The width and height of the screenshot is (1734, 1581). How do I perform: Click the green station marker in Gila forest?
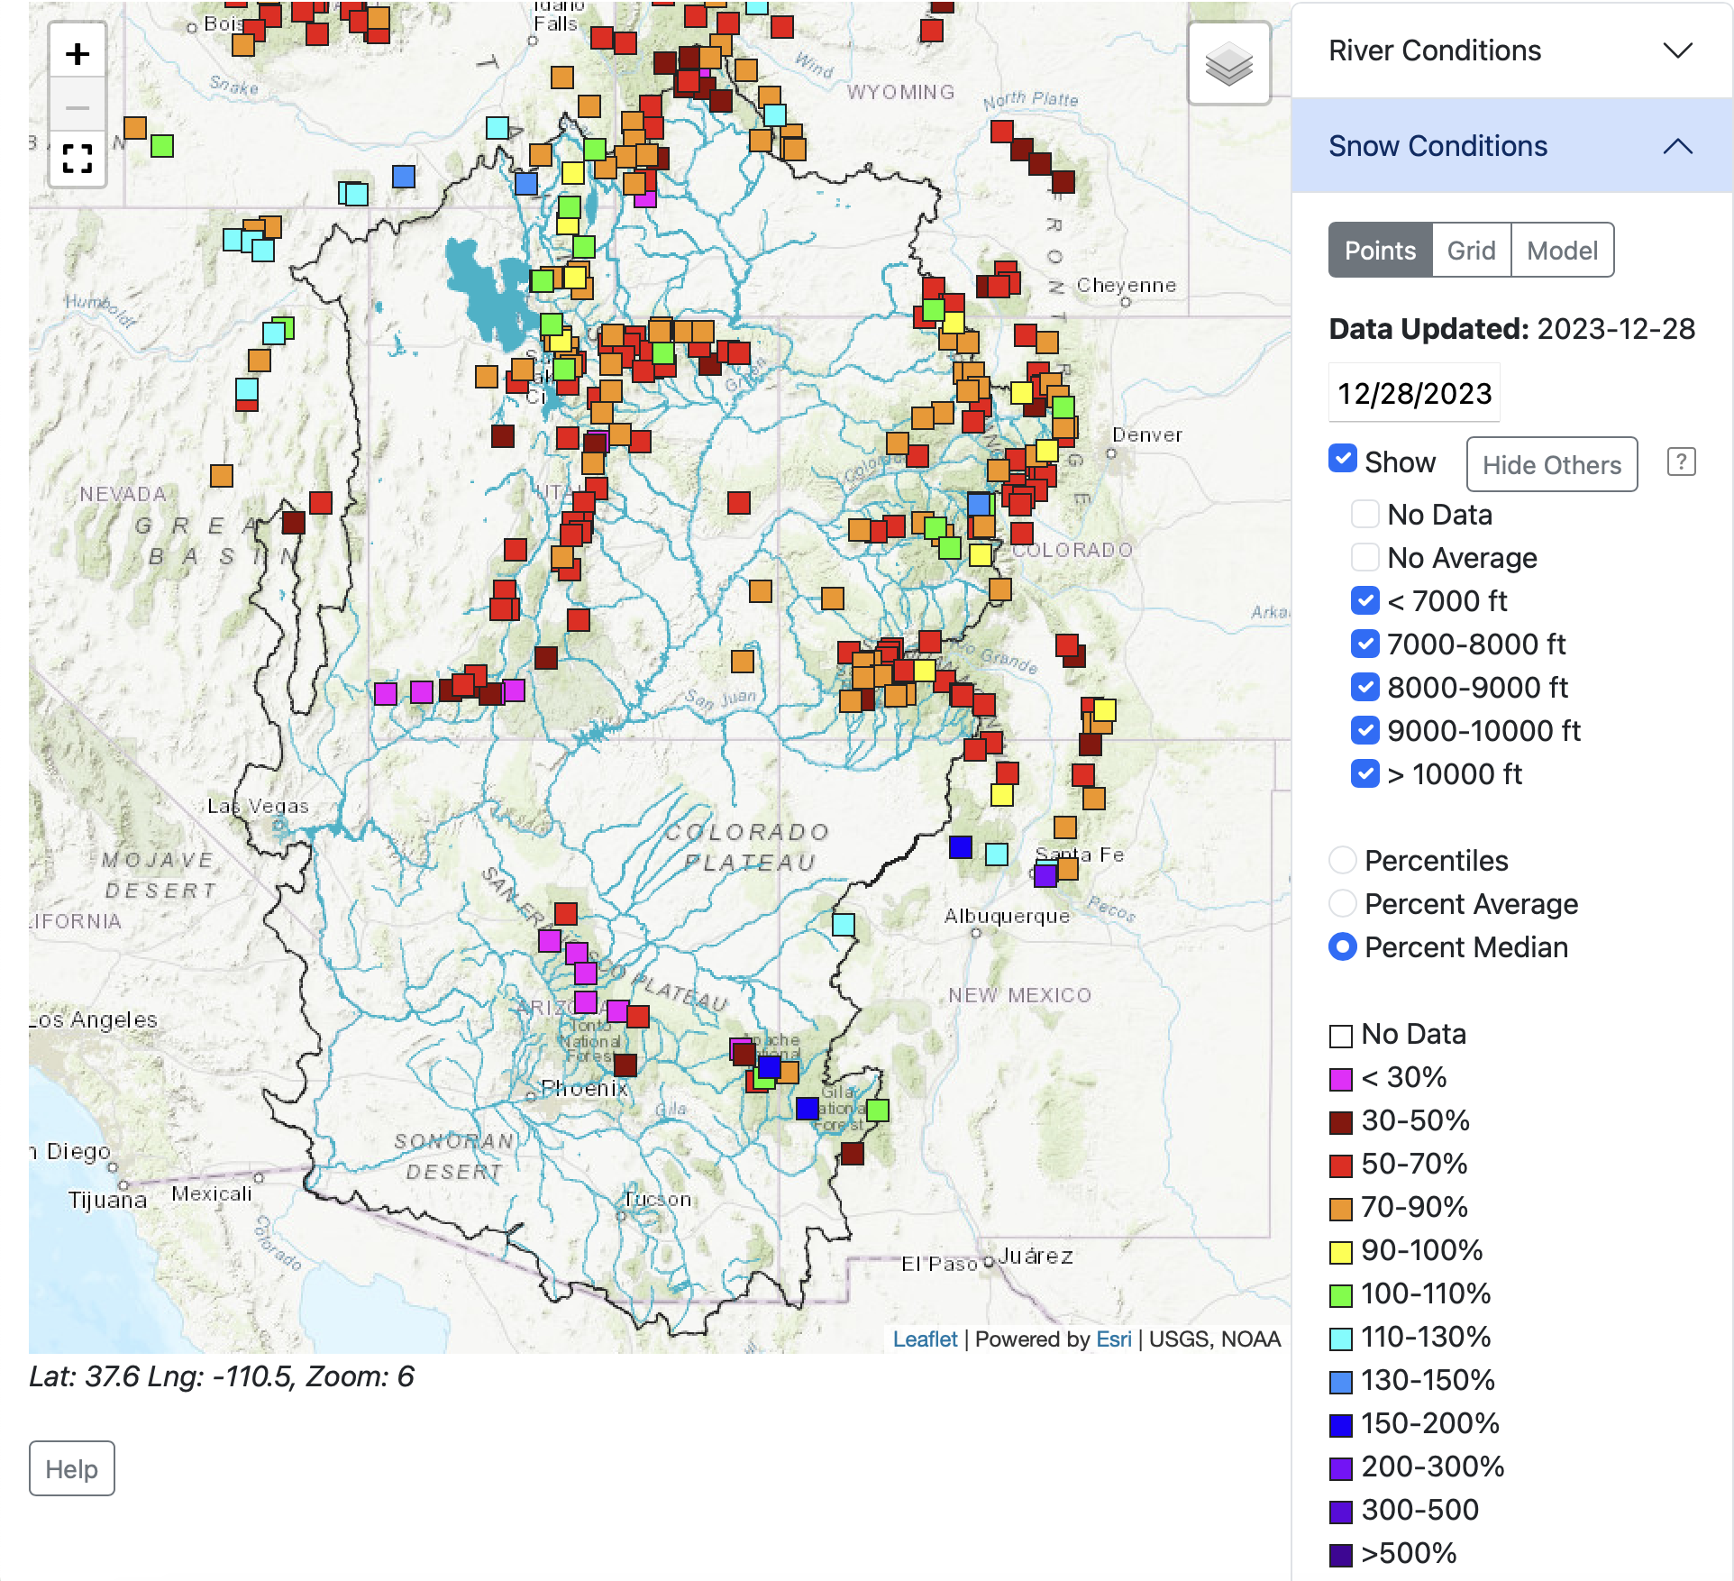pyautogui.click(x=878, y=1110)
